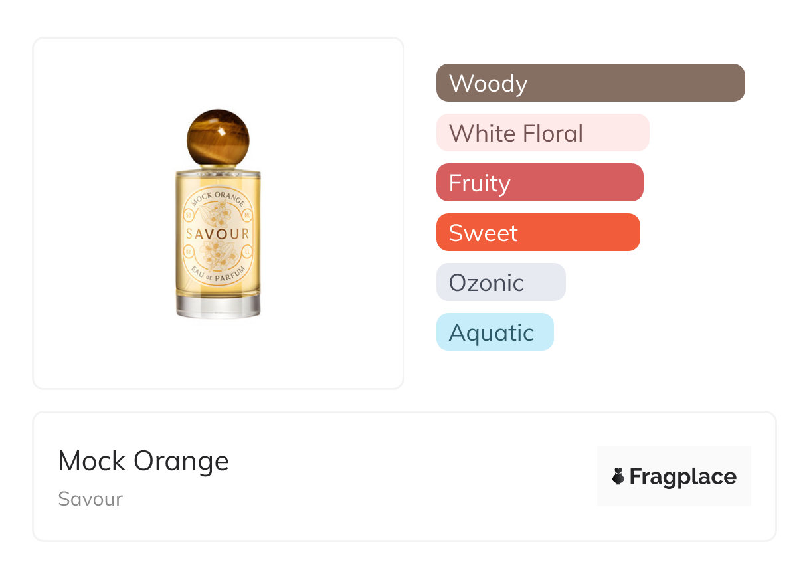The image size is (809, 574).
Task: Click the lower flower illustration on label
Action: [x=217, y=252]
